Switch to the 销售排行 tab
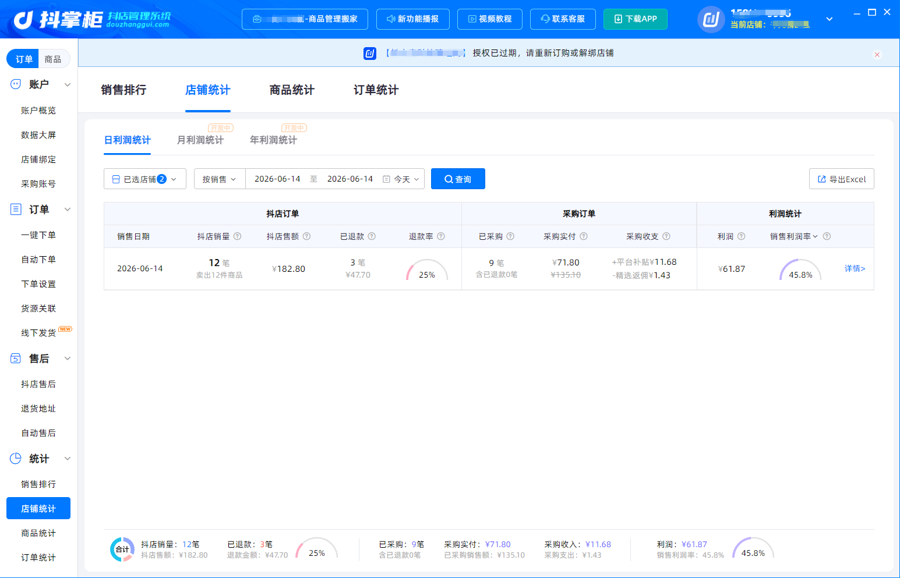This screenshot has width=900, height=578. click(x=123, y=90)
